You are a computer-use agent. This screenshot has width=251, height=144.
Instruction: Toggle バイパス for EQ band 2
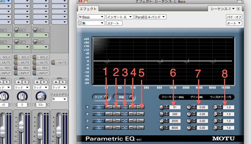coord(99,114)
